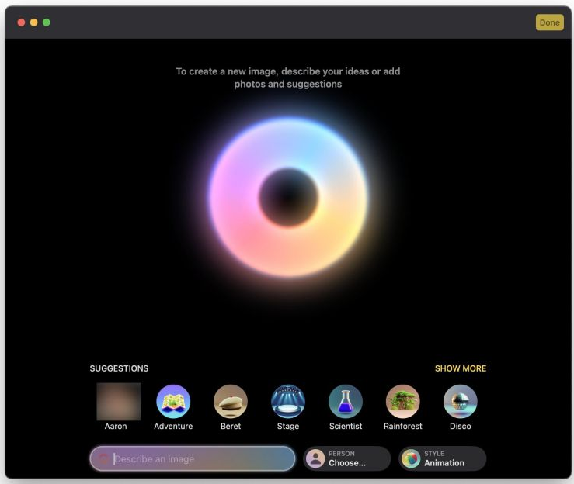Close the window with the red button
Screen dimensions: 574x484
21,22
